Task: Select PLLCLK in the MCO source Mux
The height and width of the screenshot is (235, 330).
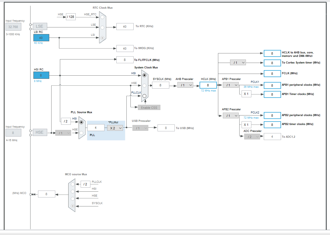Action: (x=72, y=184)
